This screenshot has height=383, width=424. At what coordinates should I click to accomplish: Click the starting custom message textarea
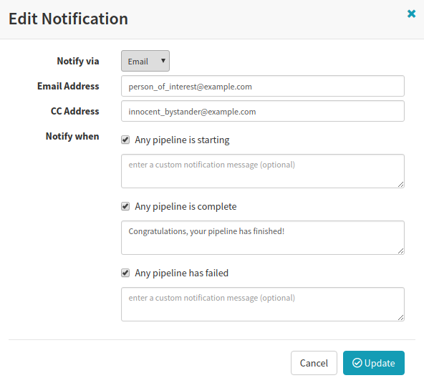point(263,171)
